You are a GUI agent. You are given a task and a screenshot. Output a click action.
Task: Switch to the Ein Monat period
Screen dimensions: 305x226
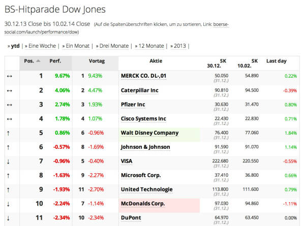tap(76, 46)
